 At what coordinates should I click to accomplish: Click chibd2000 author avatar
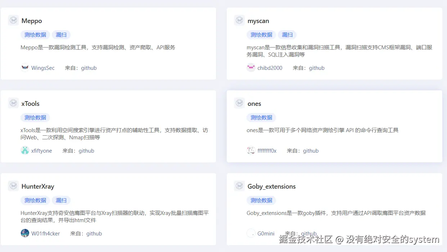tap(251, 68)
